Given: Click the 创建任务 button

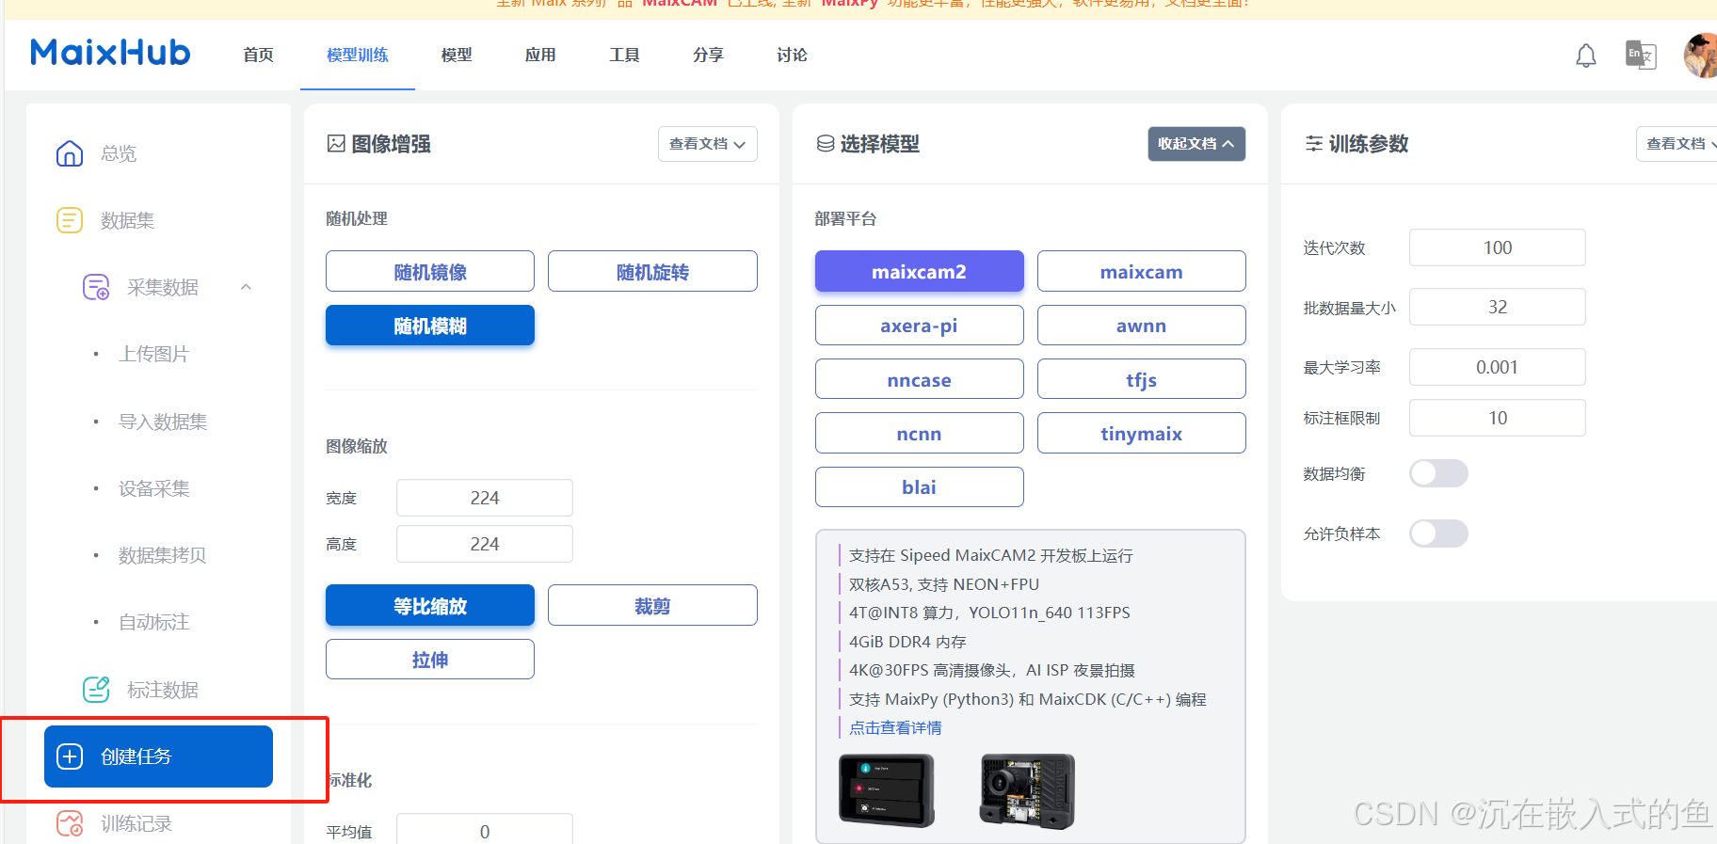Looking at the screenshot, I should click(158, 756).
